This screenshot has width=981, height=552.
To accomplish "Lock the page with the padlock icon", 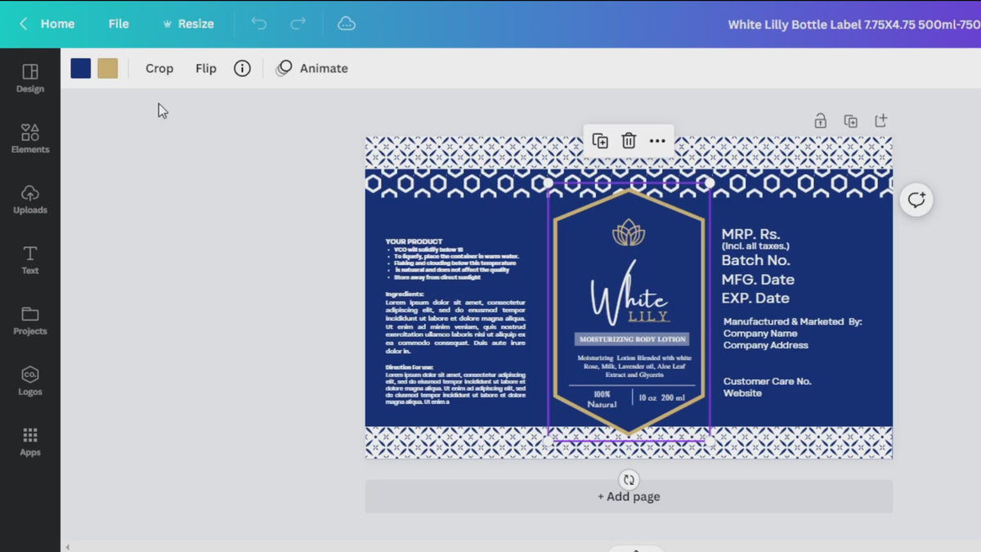I will 820,121.
